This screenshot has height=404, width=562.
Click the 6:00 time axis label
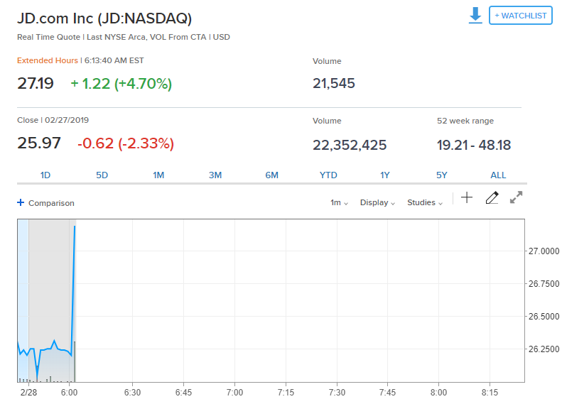coord(69,393)
